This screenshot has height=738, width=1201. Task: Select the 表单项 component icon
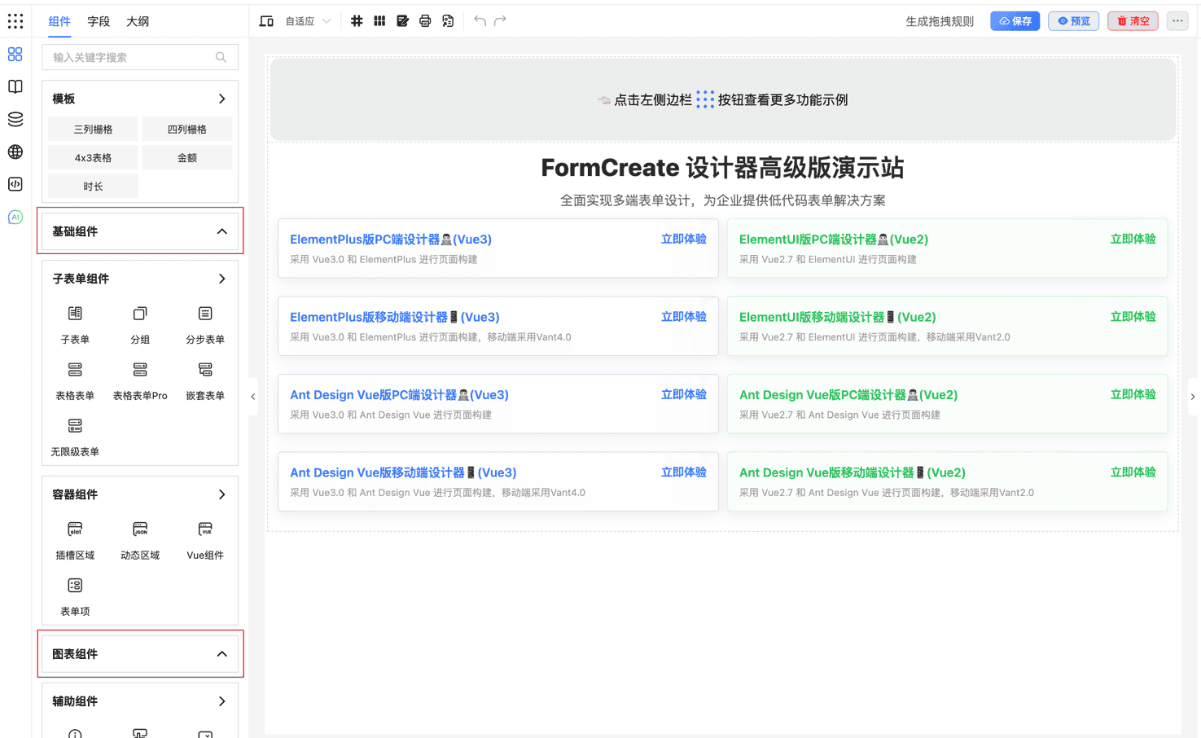click(x=75, y=586)
